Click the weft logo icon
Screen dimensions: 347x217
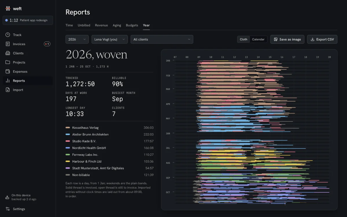(x=8, y=8)
